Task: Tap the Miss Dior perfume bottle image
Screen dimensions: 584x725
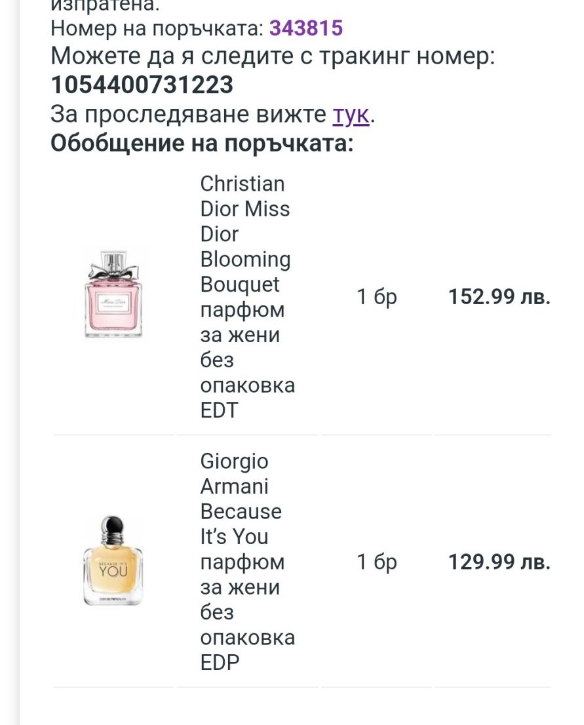Action: [x=113, y=292]
